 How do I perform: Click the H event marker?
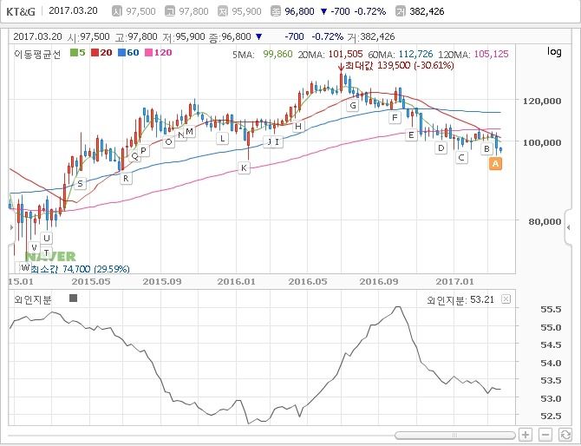298,126
